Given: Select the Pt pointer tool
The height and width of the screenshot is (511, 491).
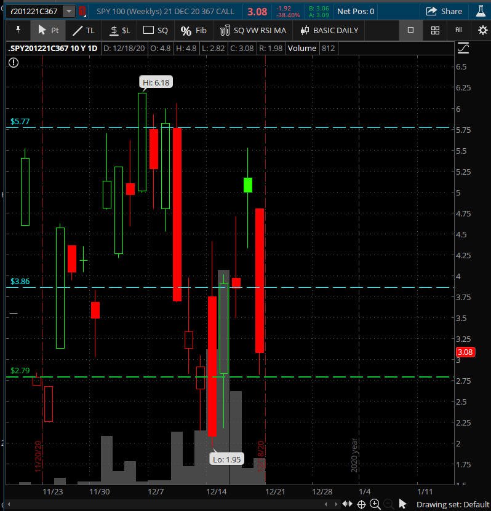Looking at the screenshot, I should [x=49, y=30].
